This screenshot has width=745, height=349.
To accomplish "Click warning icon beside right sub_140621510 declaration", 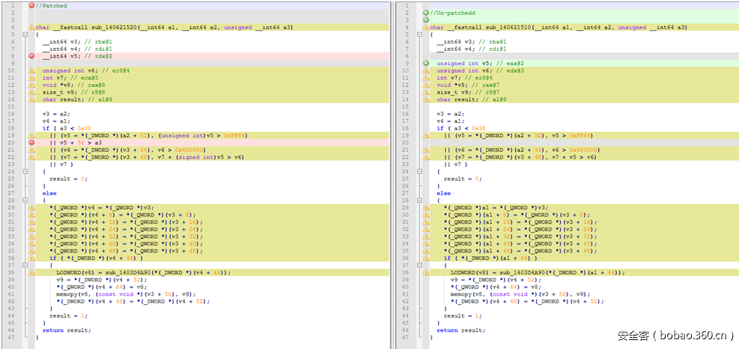I will click(x=426, y=28).
